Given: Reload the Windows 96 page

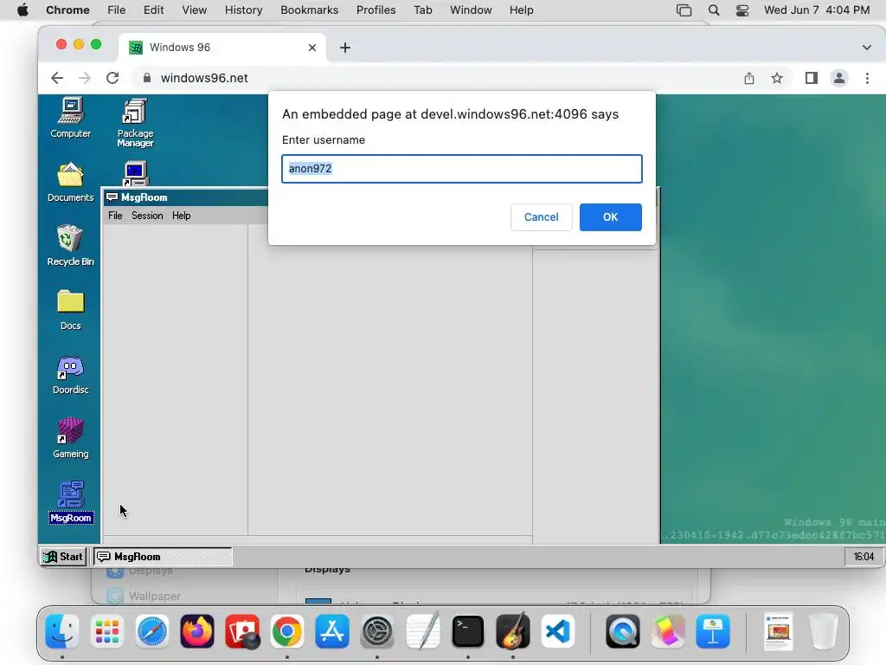Looking at the screenshot, I should pyautogui.click(x=112, y=78).
